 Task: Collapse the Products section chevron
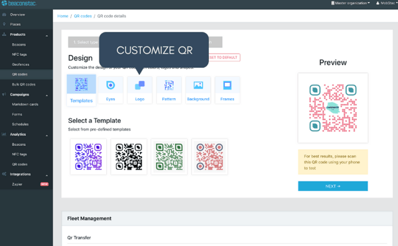coord(46,36)
